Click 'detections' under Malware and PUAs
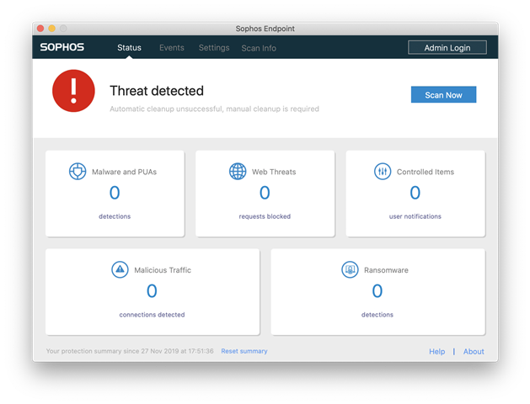Screen dimensions: 530x404 coord(115,216)
